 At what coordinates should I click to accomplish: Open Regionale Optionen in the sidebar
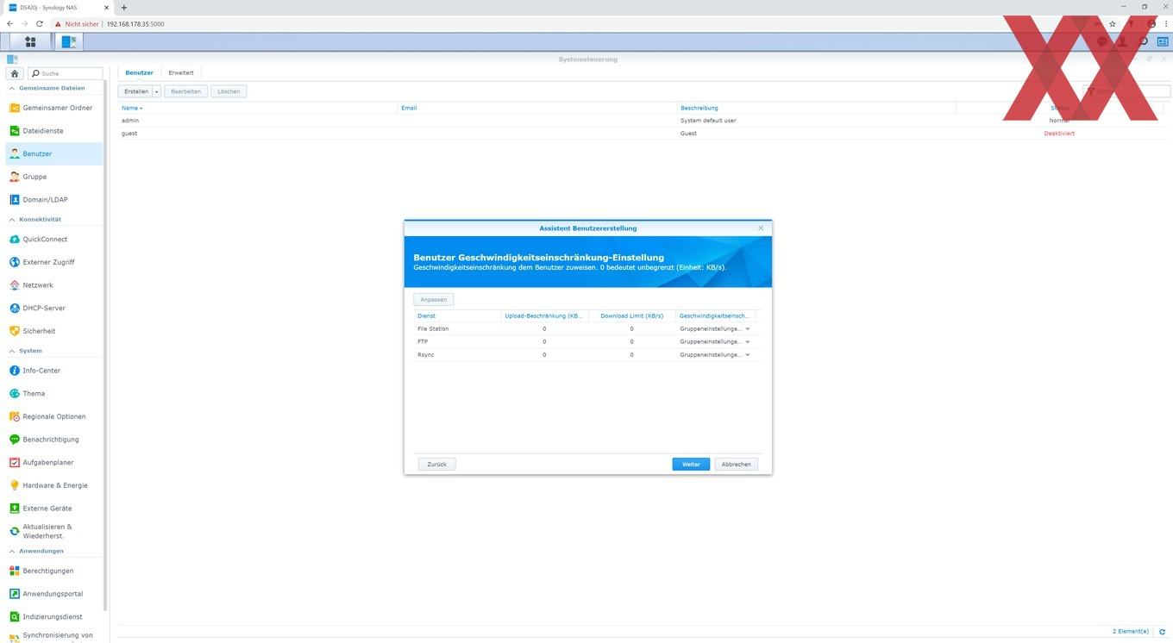(x=53, y=416)
